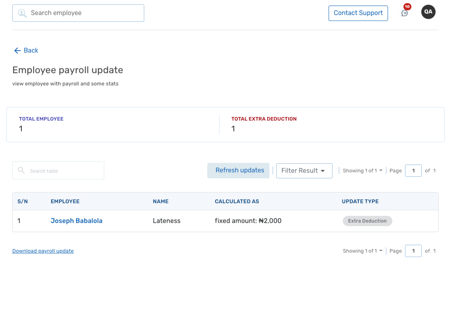Viewport: 451px width, 323px height.
Task: Click the Extra Deduction tag
Action: click(367, 221)
